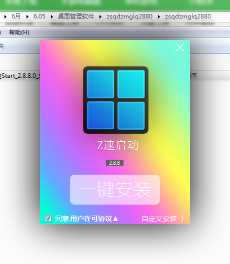The height and width of the screenshot is (264, 230).
Task: Select the 6月 breadcrumb folder
Action: 16,16
